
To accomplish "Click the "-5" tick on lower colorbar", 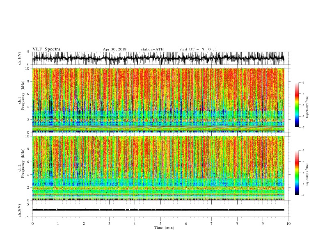I will [303, 173].
